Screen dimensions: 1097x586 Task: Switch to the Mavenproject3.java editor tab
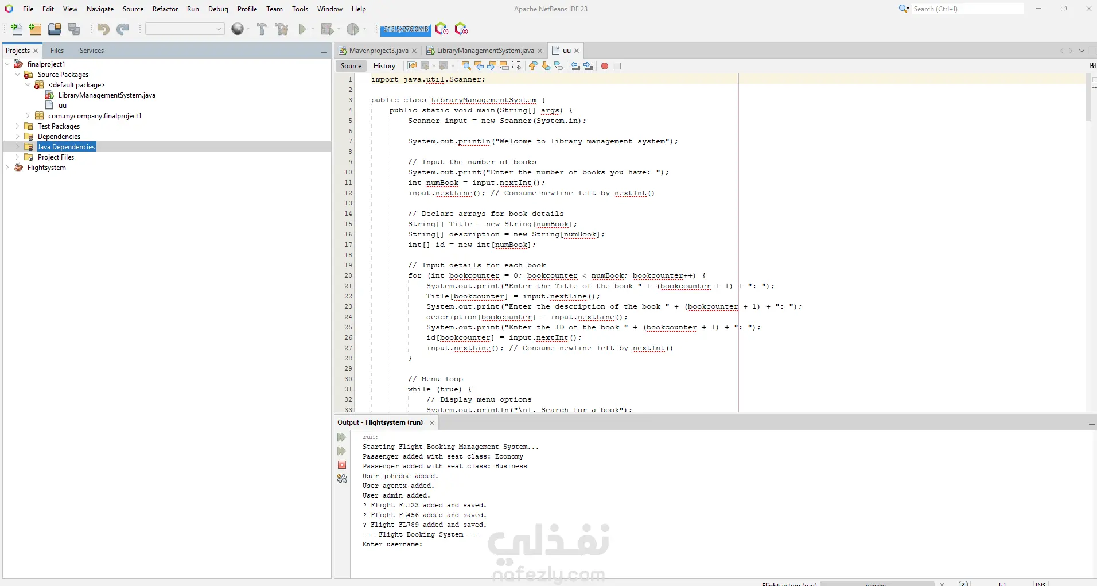click(x=379, y=51)
